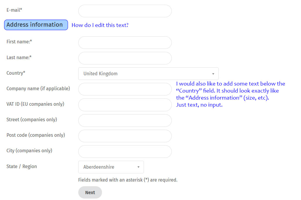The height and width of the screenshot is (200, 301).
Task: Click the required fields asterisk note
Action: [x=128, y=180]
